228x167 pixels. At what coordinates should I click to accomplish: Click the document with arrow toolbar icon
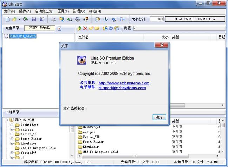tap(98, 19)
